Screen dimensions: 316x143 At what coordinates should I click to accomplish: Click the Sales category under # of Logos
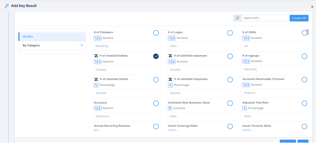(173, 46)
